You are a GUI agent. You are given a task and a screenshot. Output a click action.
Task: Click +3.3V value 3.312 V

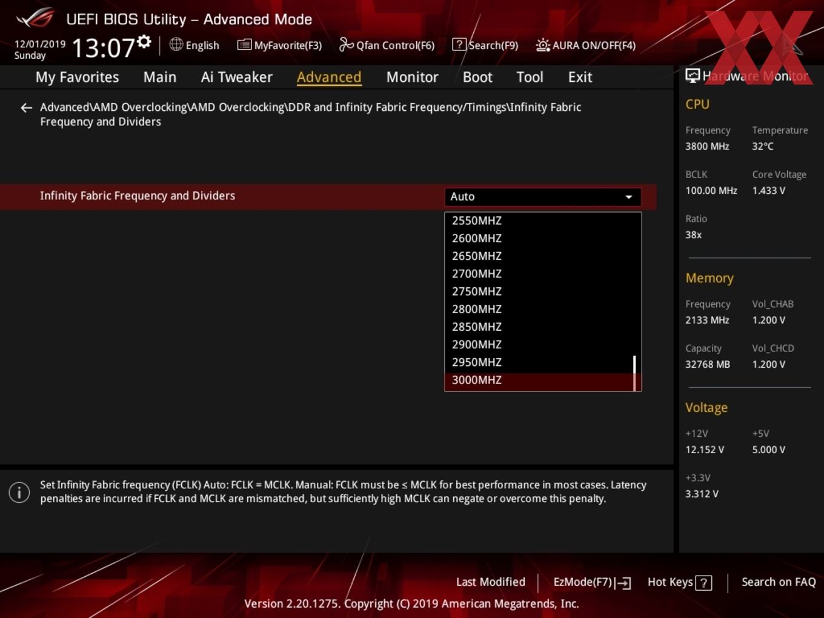coord(702,494)
